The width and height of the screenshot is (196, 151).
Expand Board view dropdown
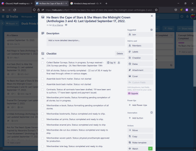click(x=12, y=24)
